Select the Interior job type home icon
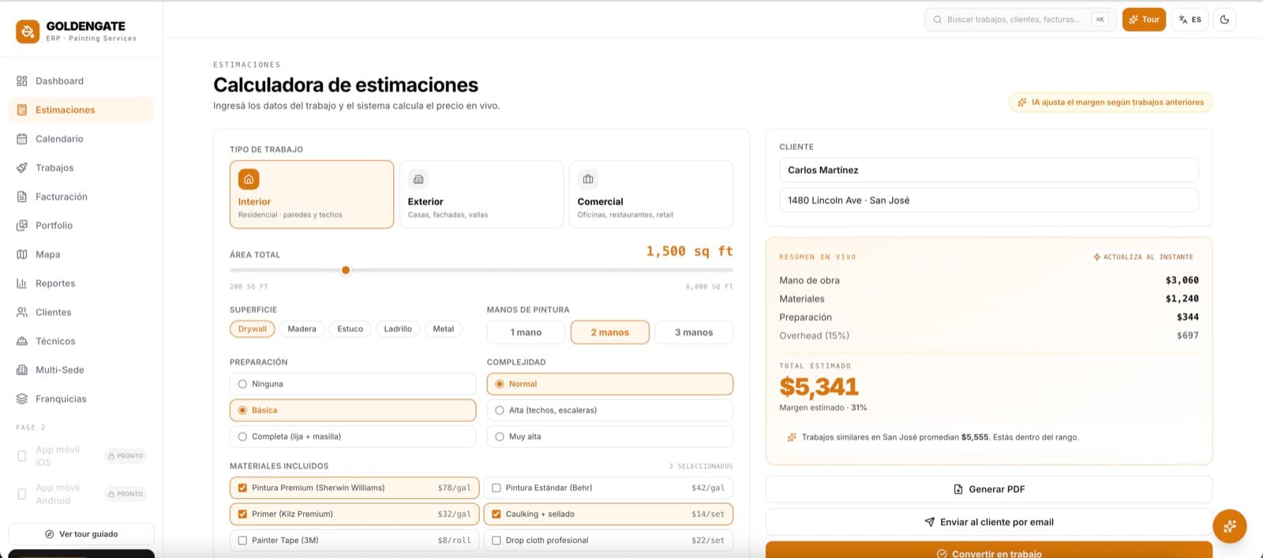 [249, 179]
